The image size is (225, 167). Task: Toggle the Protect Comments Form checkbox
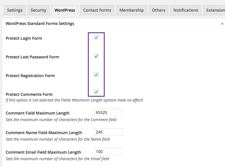96,92
